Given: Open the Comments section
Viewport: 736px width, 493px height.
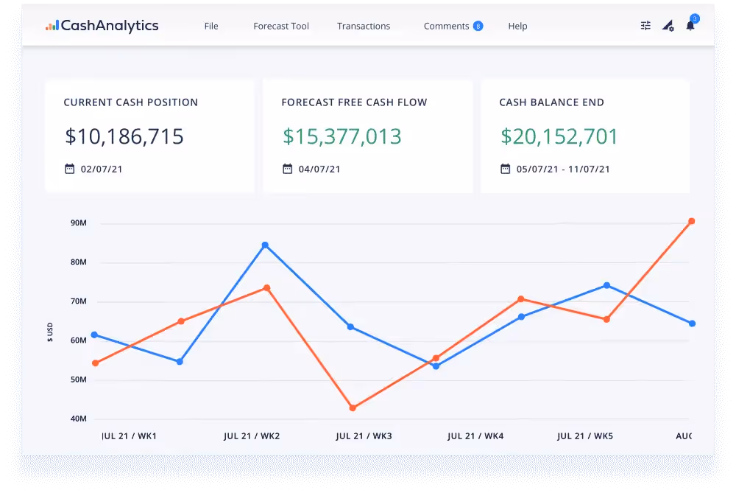Looking at the screenshot, I should [x=446, y=26].
